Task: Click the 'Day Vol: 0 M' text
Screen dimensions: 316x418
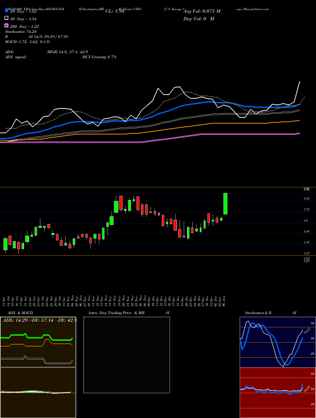Action: pyautogui.click(x=198, y=18)
